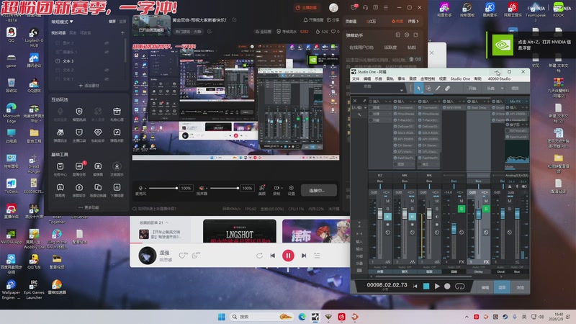
Task: Edit the live stream title pencil icon
Action: 235,20
